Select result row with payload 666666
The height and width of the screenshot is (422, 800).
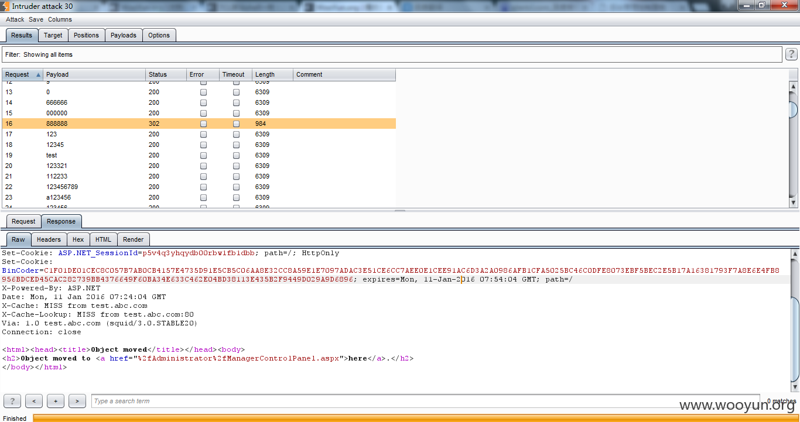coord(199,102)
